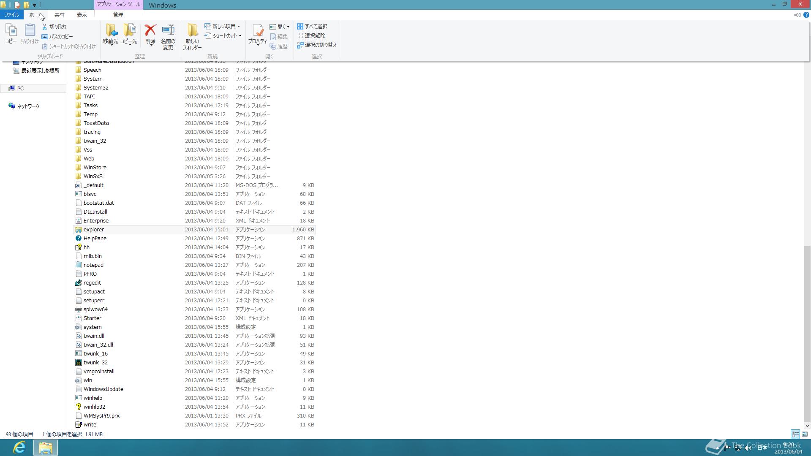Click the Cut (切り取り) scissors icon
811x456 pixels.
[44, 27]
